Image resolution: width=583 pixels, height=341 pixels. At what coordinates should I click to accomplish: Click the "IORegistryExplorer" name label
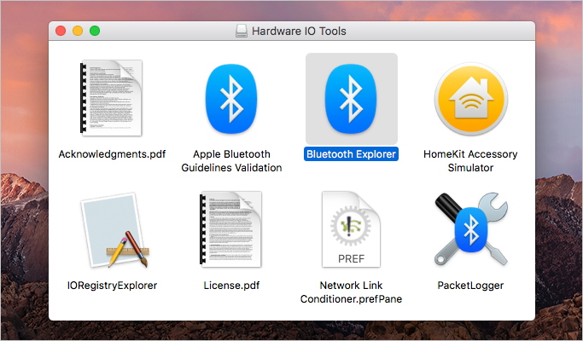(x=112, y=286)
